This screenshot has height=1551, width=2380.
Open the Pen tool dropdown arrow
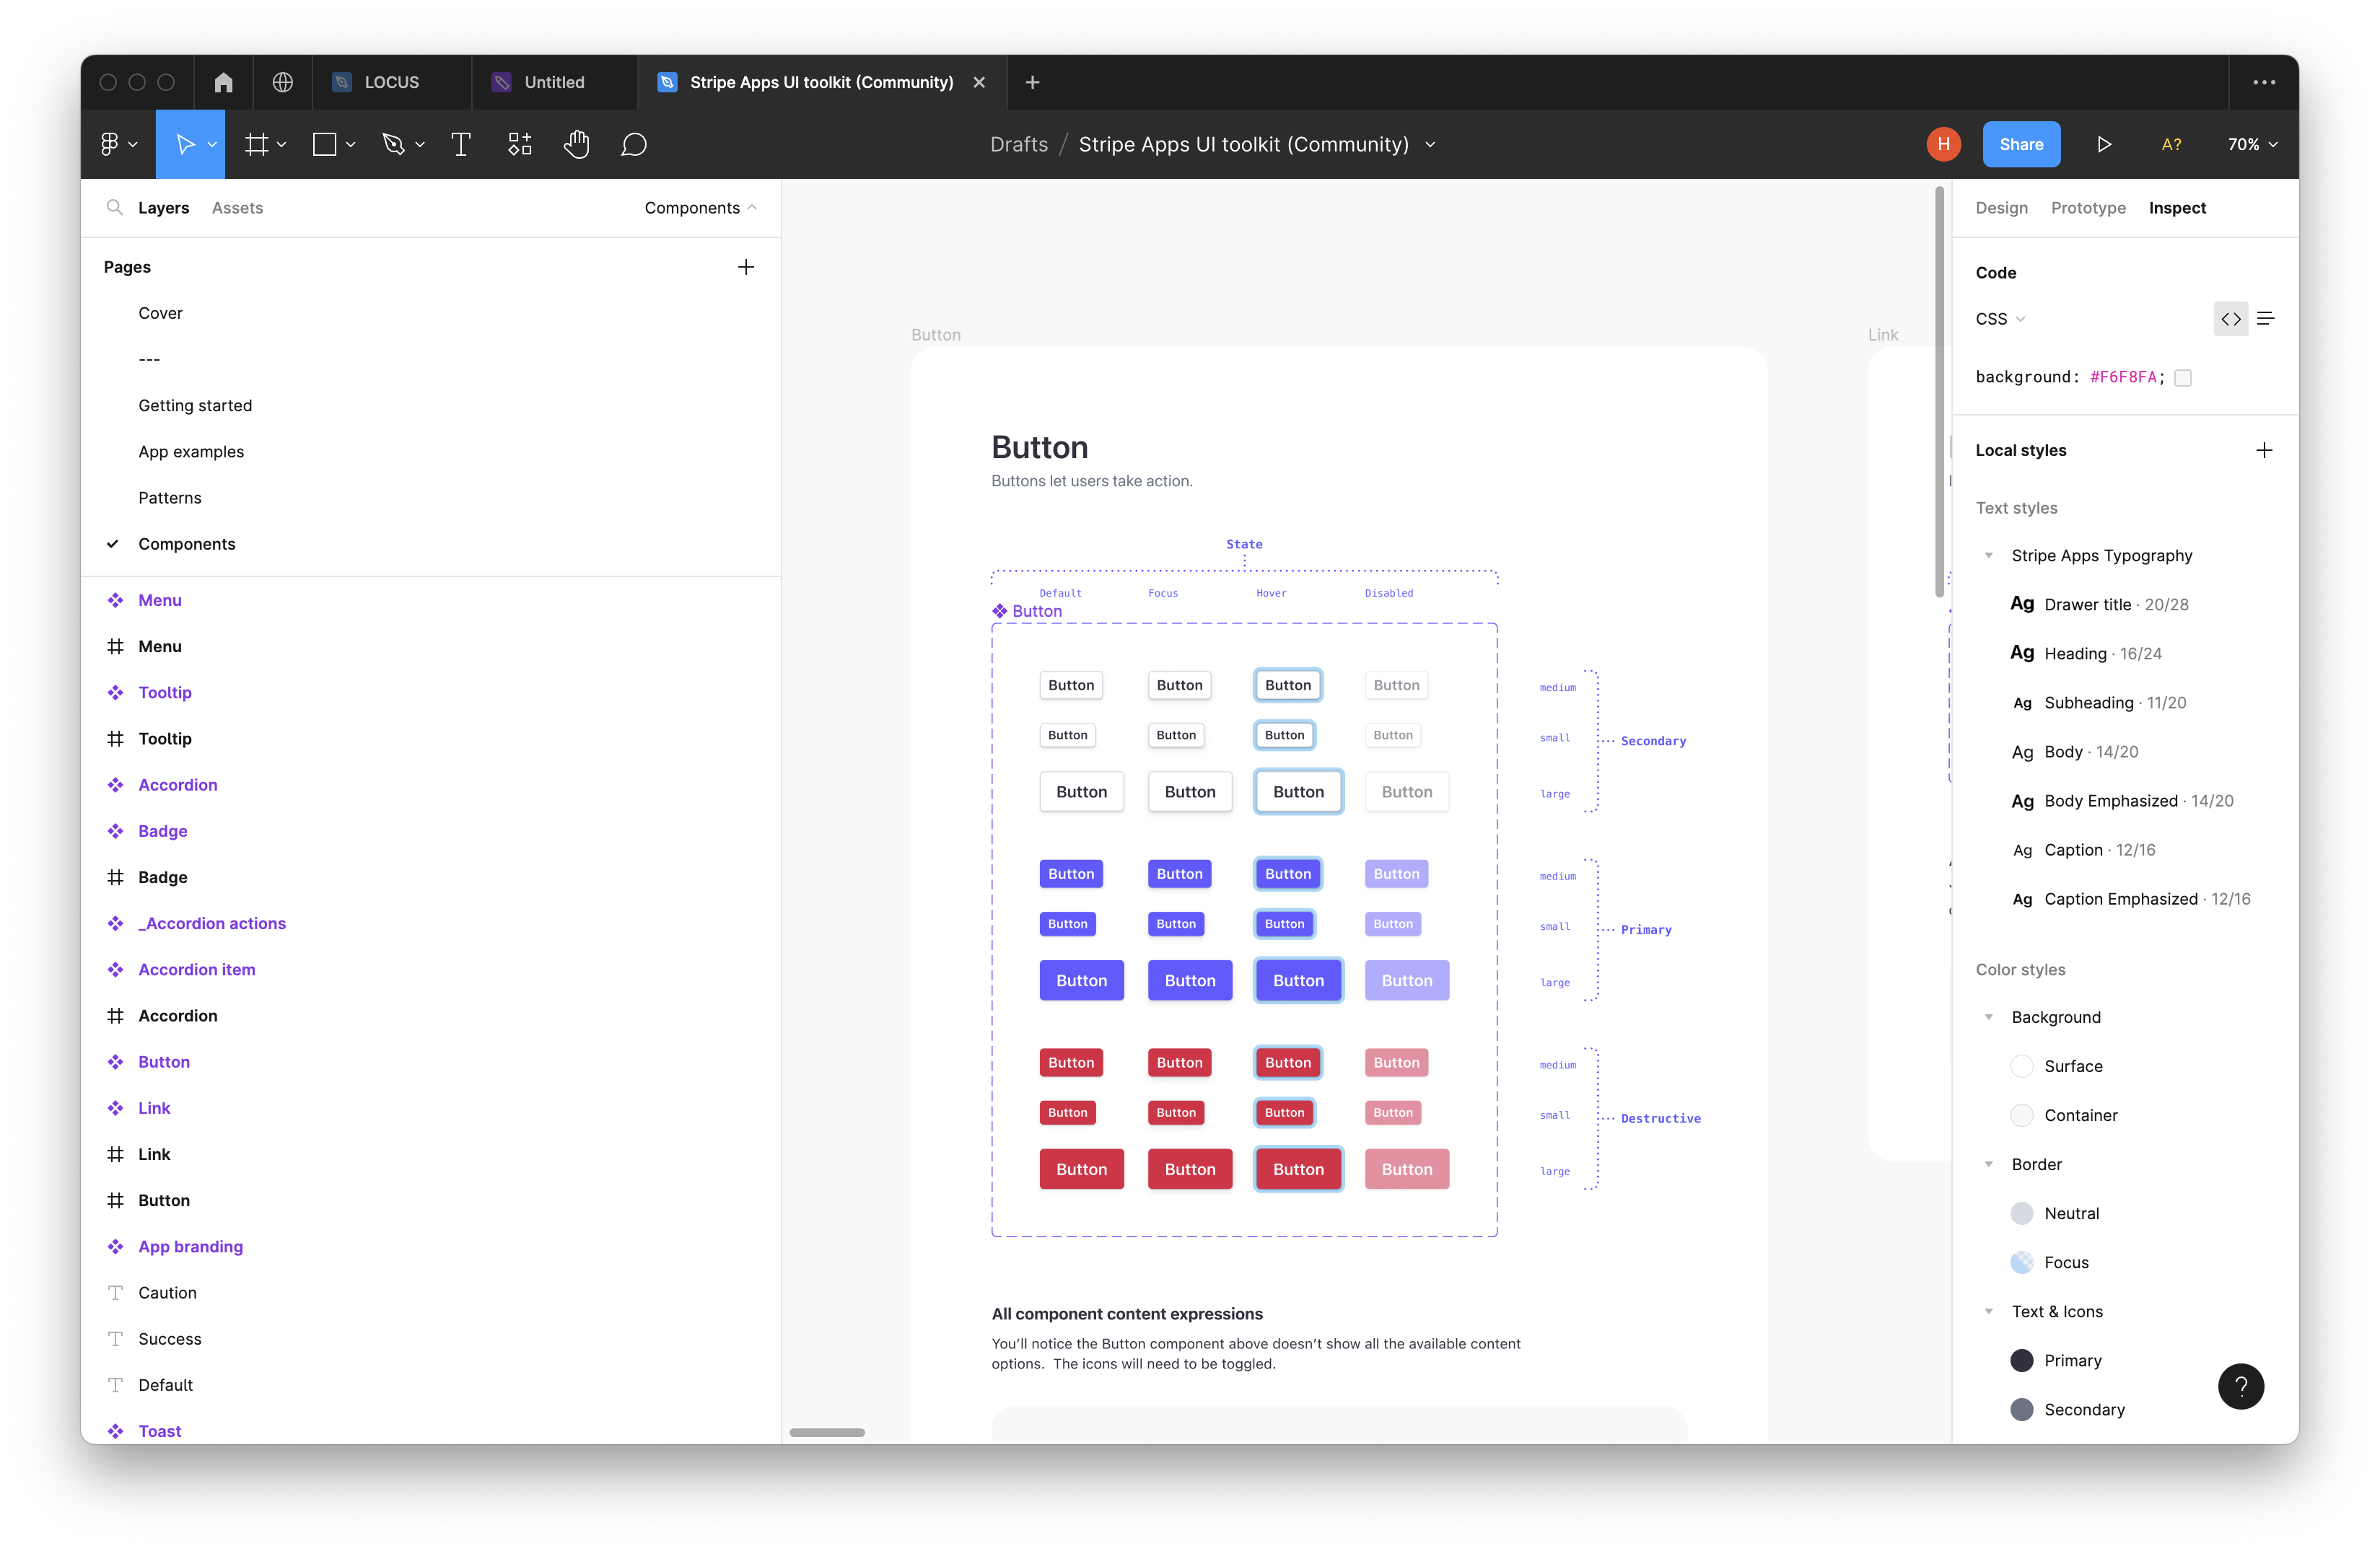420,146
